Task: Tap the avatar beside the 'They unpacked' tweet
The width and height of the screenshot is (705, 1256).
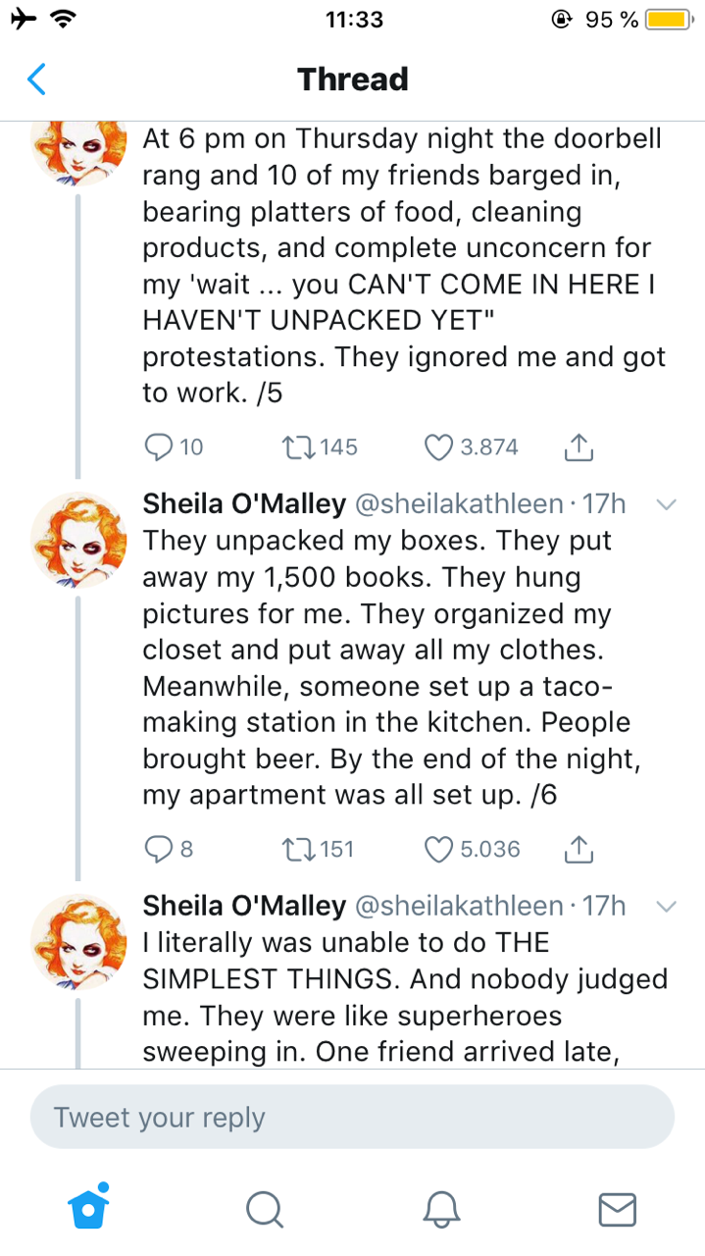Action: point(79,540)
